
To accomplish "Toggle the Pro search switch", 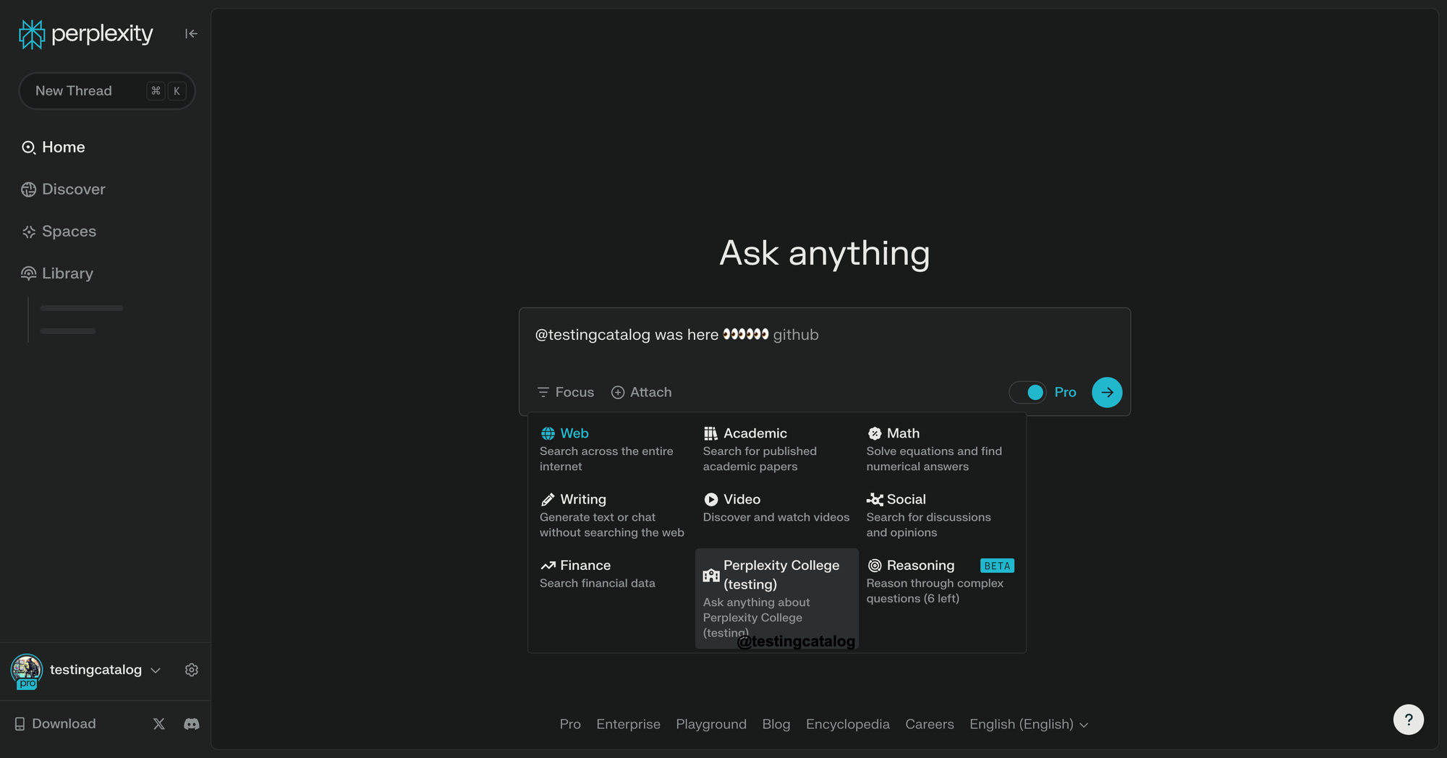I will pyautogui.click(x=1028, y=392).
